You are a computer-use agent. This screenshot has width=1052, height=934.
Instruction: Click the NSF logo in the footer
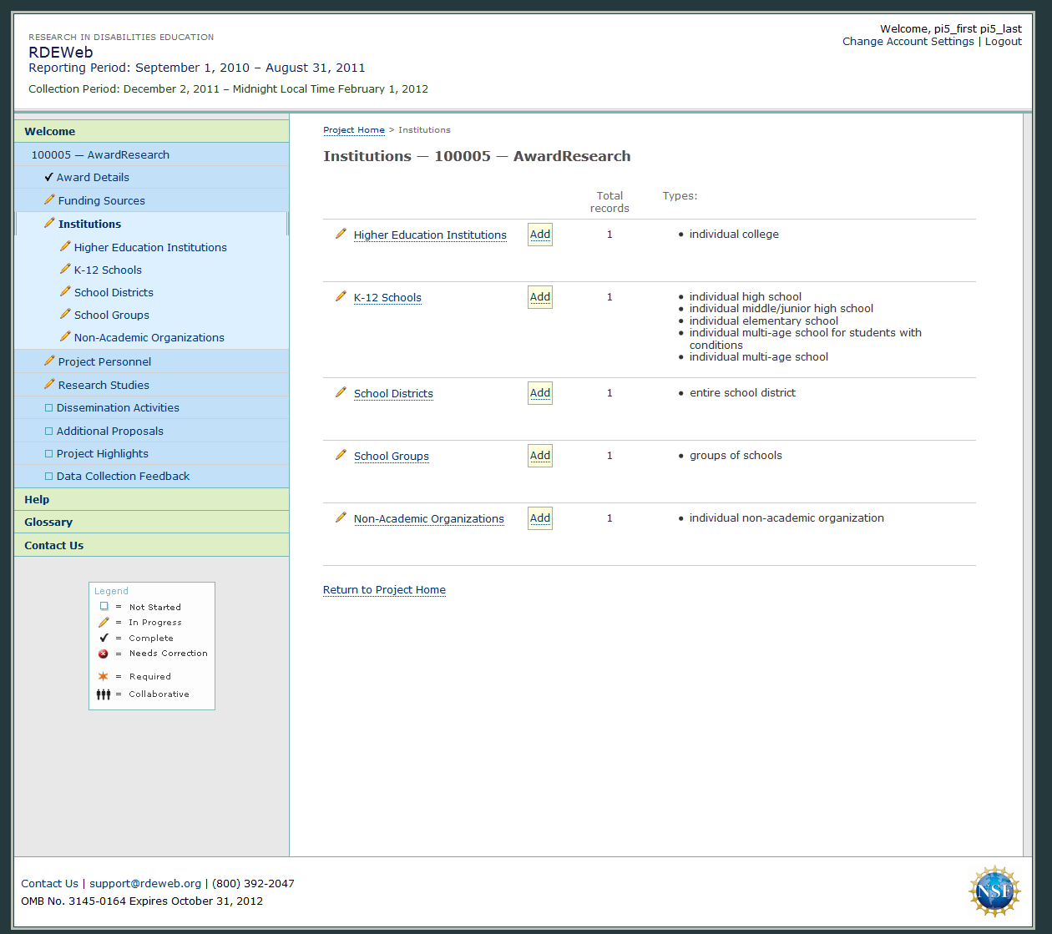point(994,891)
